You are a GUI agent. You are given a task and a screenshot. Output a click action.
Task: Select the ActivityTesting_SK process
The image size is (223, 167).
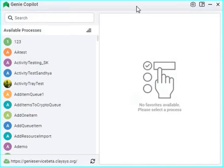(48, 63)
